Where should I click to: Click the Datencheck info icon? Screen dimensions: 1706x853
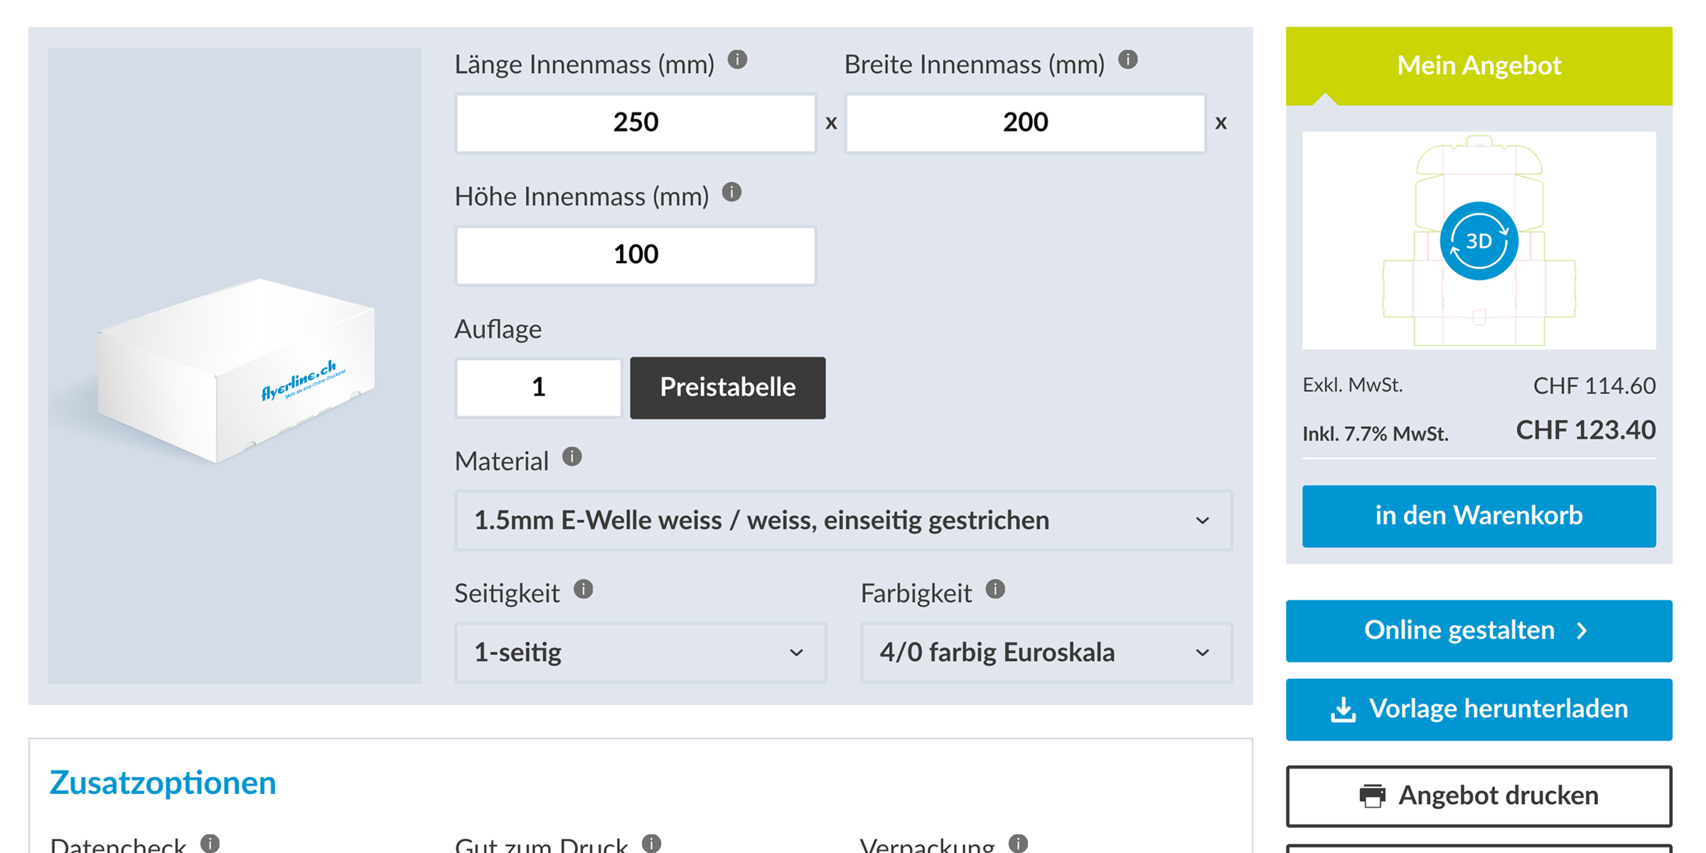coord(210,843)
